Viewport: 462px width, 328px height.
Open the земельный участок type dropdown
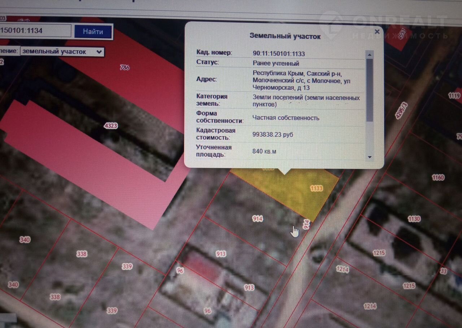pos(62,52)
